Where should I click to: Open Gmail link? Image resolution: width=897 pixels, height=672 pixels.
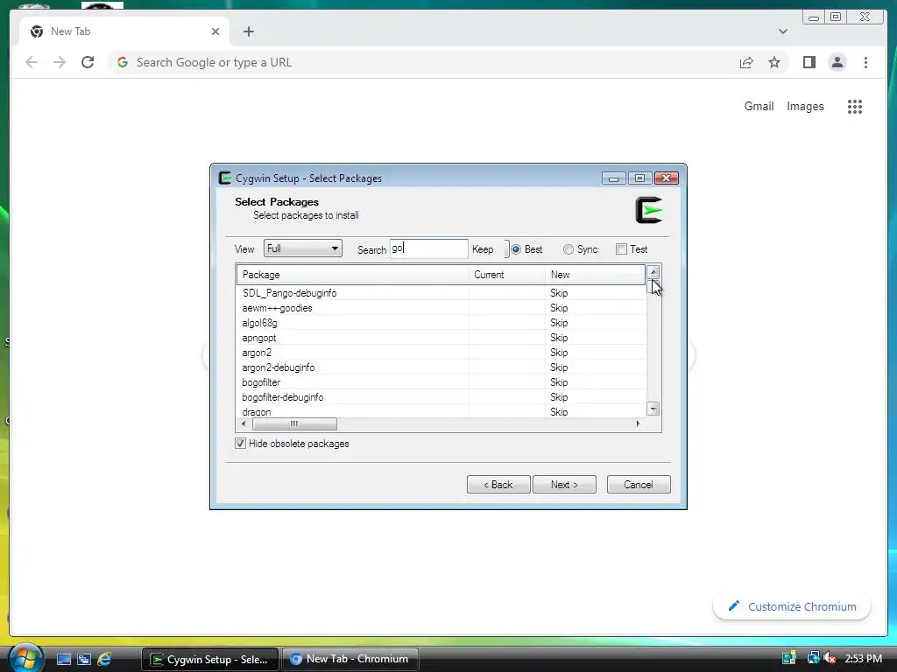[x=759, y=106]
